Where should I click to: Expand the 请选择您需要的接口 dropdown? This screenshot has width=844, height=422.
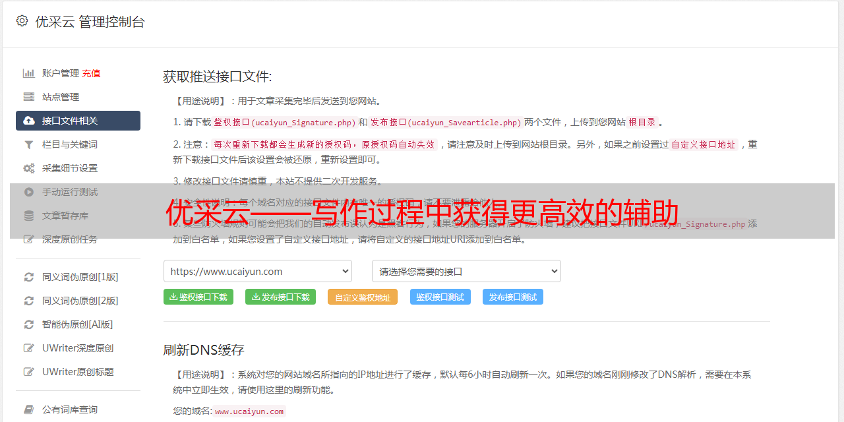[466, 271]
